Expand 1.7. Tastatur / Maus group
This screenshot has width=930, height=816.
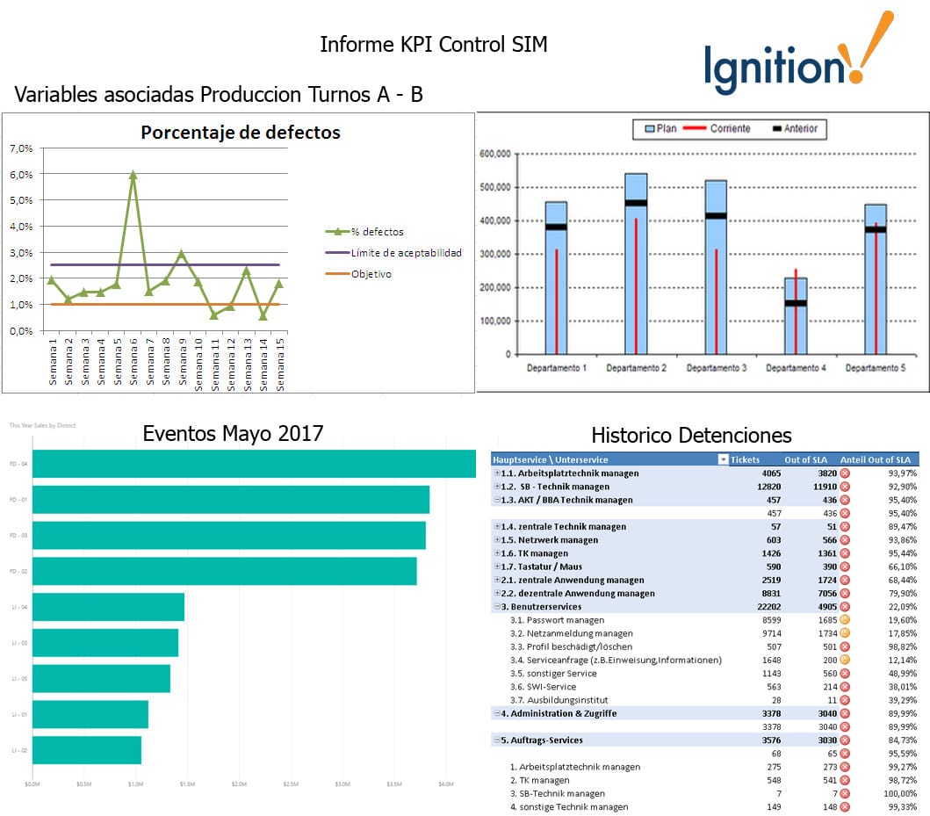pyautogui.click(x=497, y=567)
